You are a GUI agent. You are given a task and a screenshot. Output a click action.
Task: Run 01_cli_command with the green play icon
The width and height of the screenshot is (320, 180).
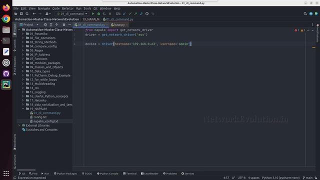pyautogui.click(x=93, y=13)
